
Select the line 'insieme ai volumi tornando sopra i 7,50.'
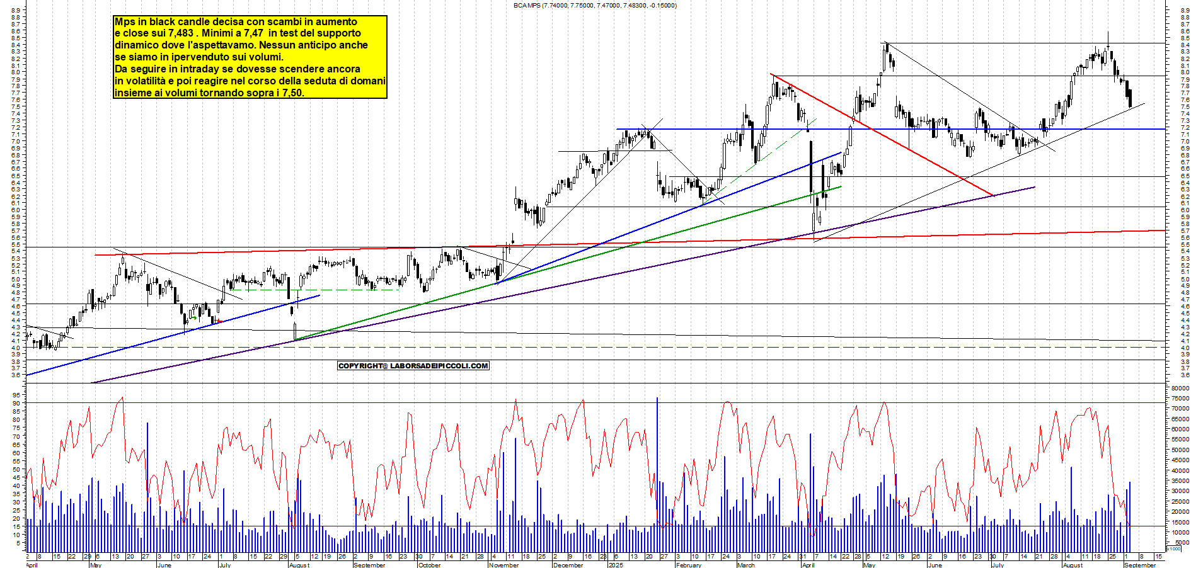coord(209,93)
